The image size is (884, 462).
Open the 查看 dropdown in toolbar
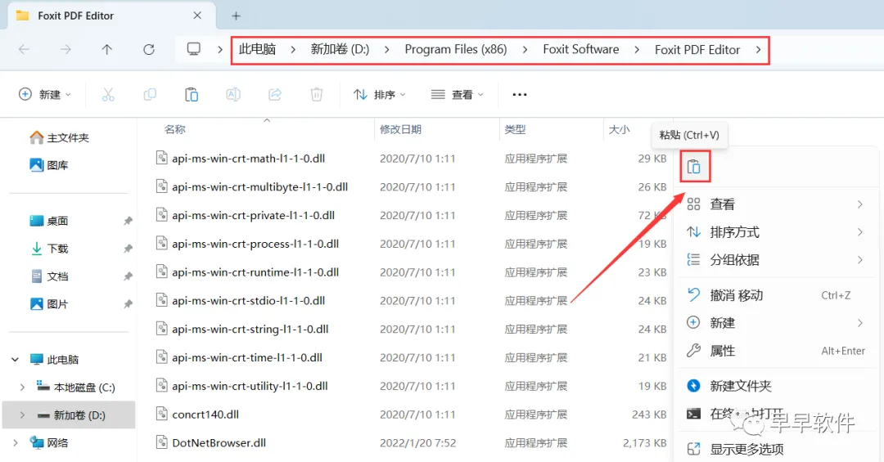point(458,94)
